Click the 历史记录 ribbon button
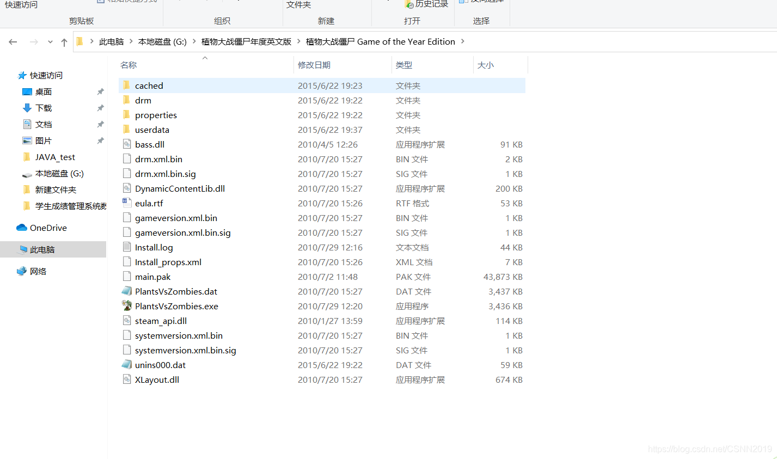Image resolution: width=777 pixels, height=459 pixels. tap(426, 4)
